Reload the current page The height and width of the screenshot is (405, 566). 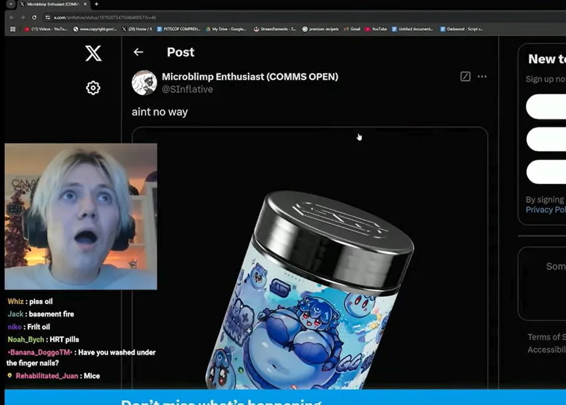tap(35, 18)
